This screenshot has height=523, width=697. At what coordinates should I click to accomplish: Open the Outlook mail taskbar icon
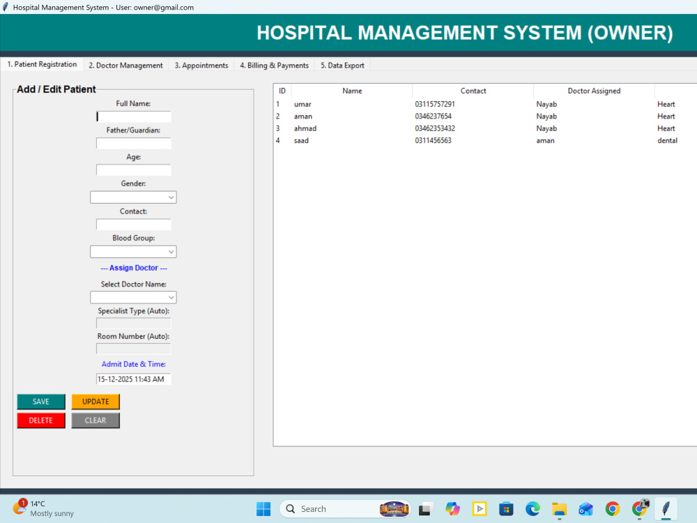pyautogui.click(x=586, y=509)
